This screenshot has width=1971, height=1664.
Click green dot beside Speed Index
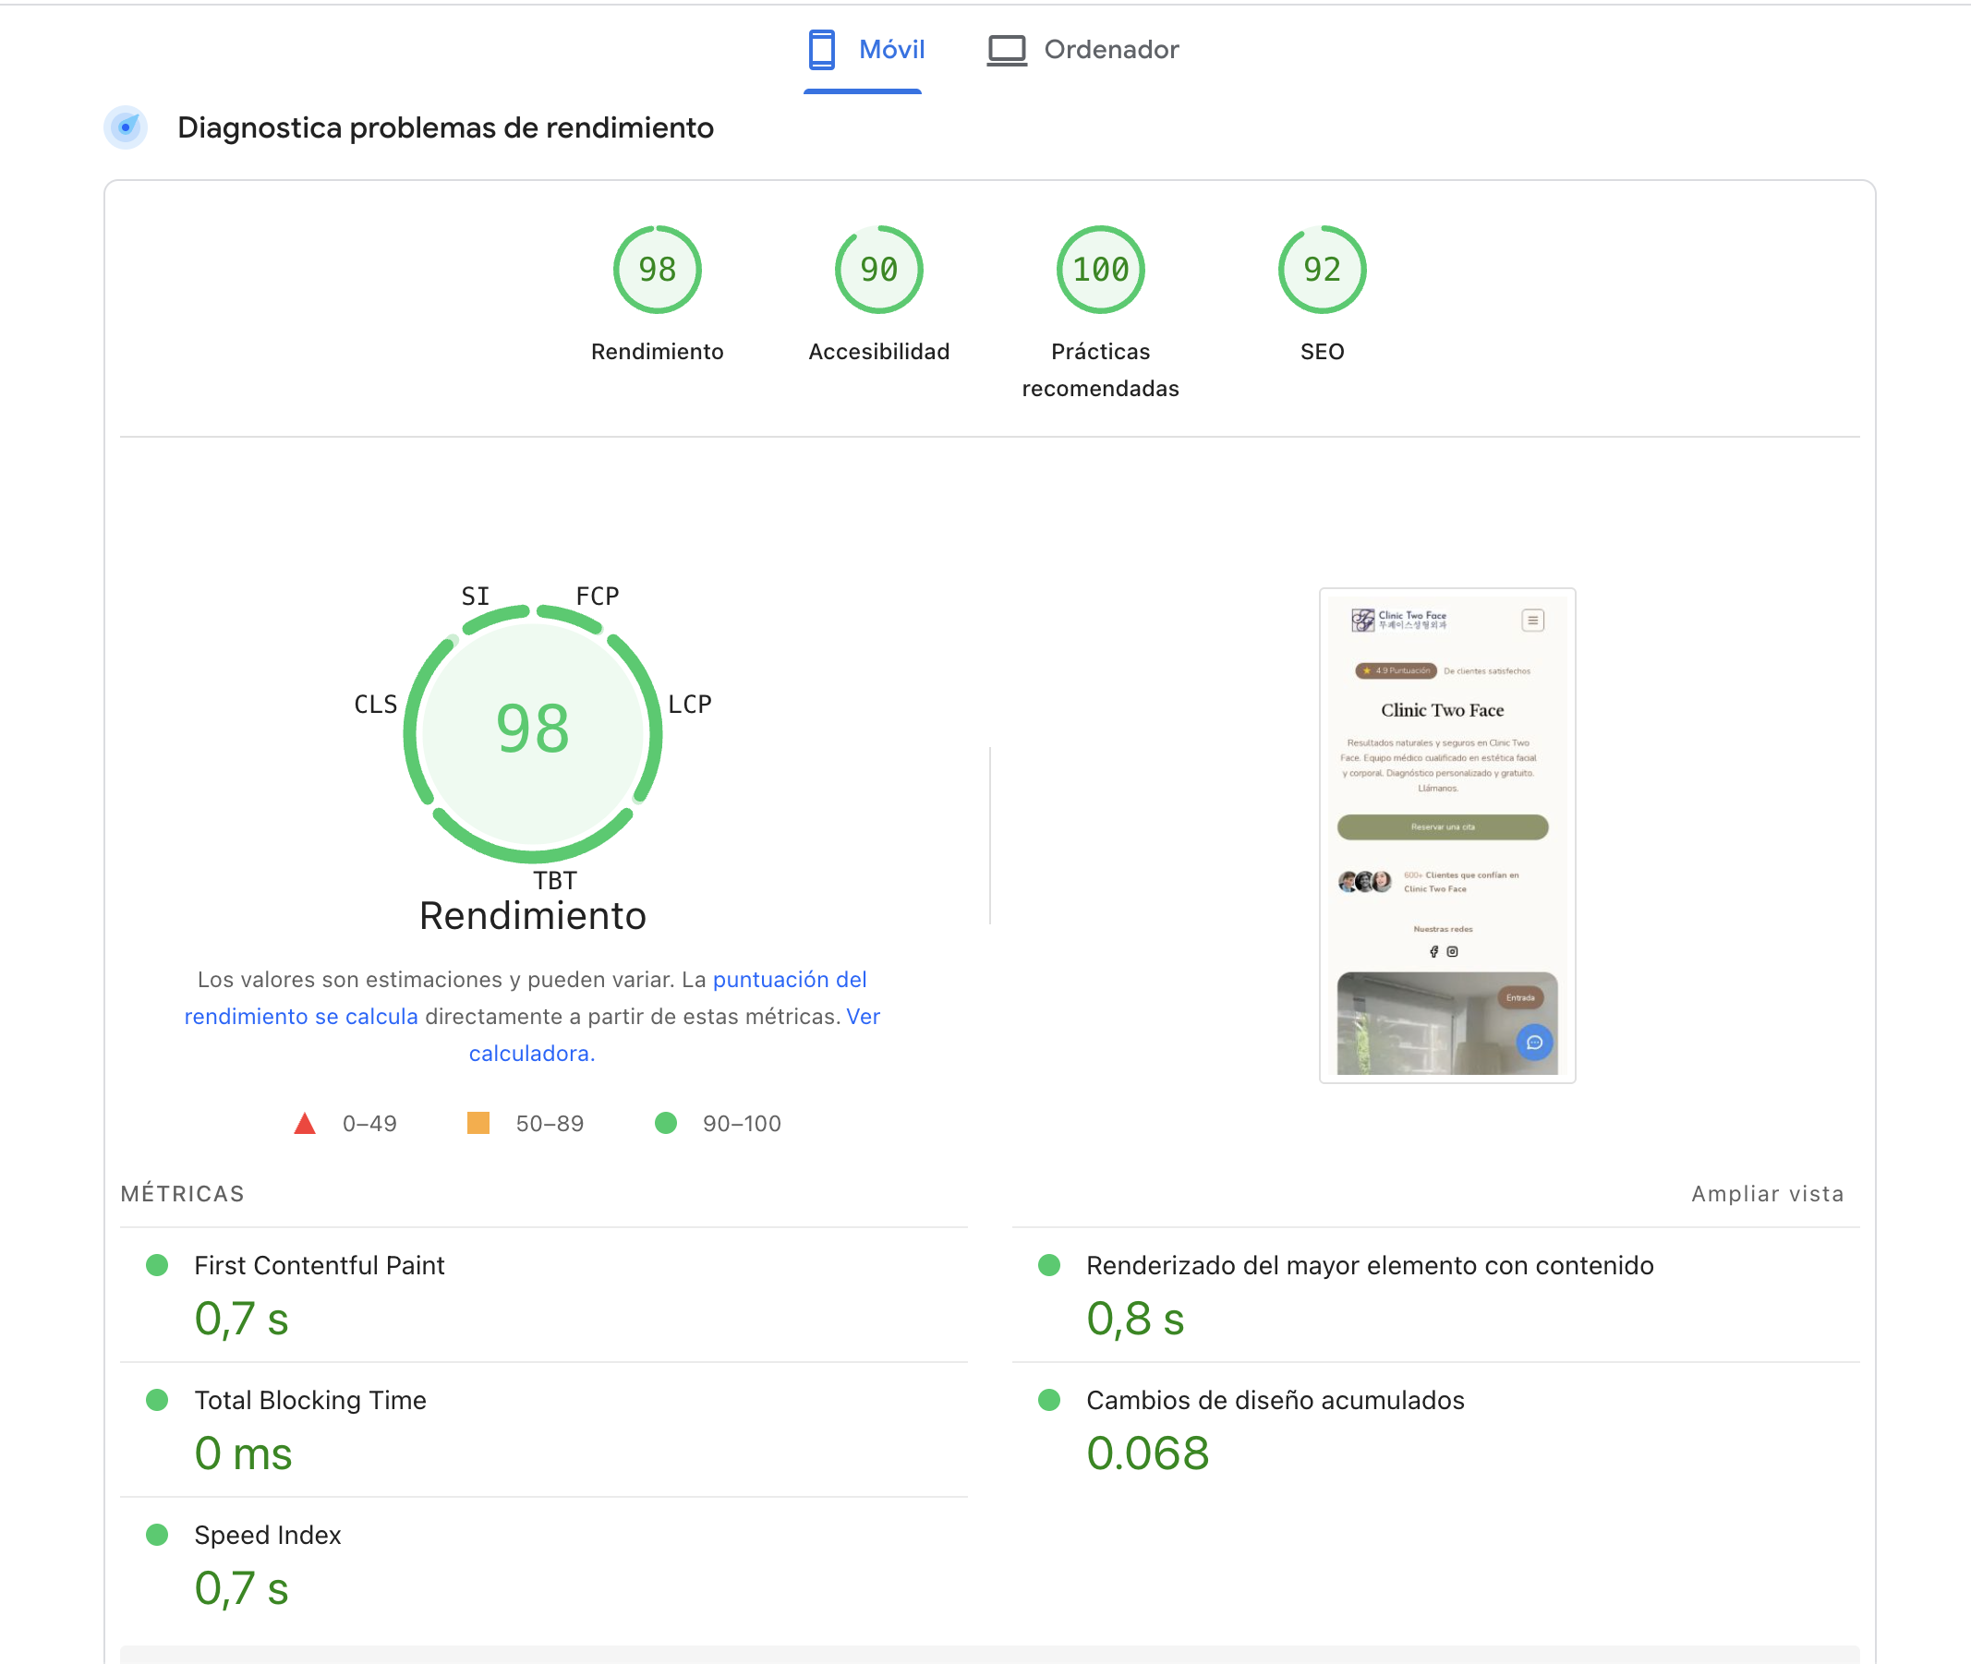click(x=158, y=1535)
